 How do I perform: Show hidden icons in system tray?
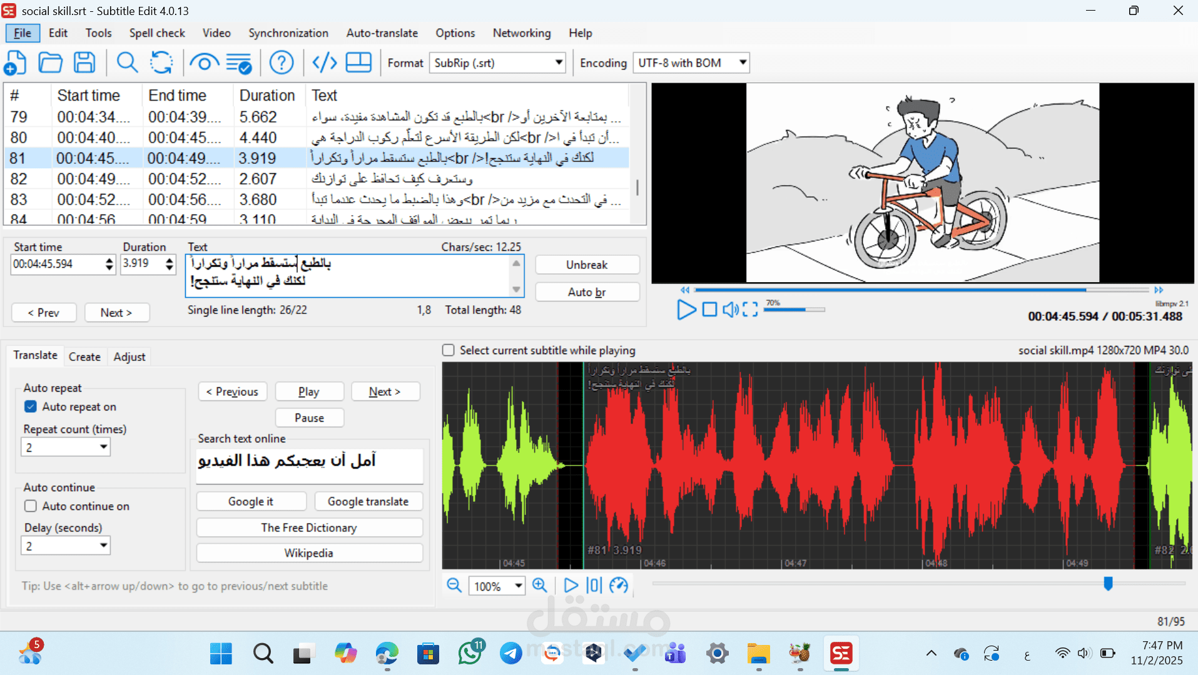tap(931, 654)
